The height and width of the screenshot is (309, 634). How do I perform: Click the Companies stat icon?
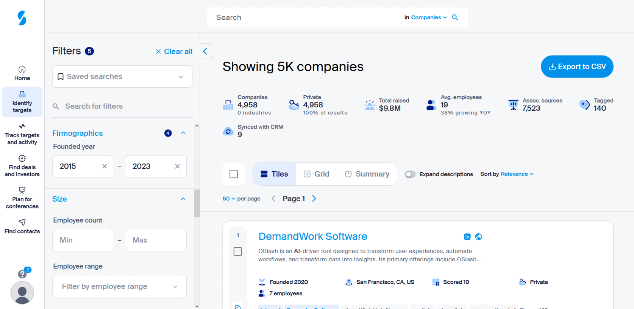pyautogui.click(x=228, y=105)
